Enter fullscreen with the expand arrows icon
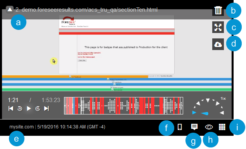The height and width of the screenshot is (149, 246). point(218,27)
